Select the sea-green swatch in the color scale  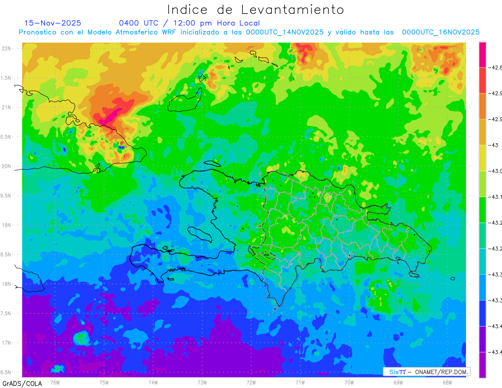(482, 235)
